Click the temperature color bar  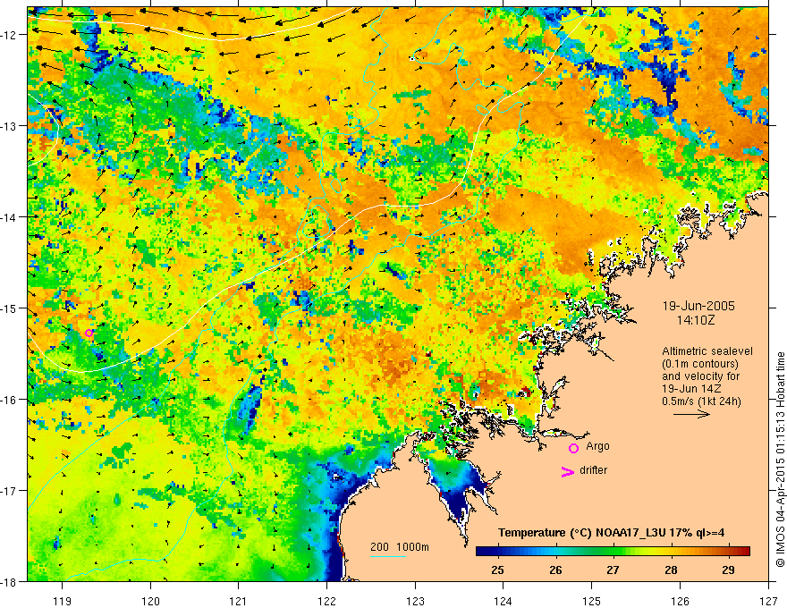[x=613, y=551]
